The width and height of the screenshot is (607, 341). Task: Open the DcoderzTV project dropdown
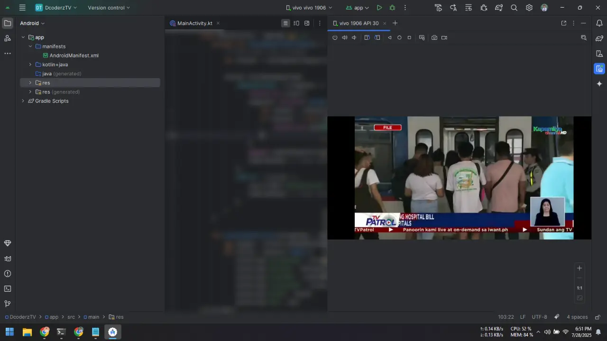(56, 8)
